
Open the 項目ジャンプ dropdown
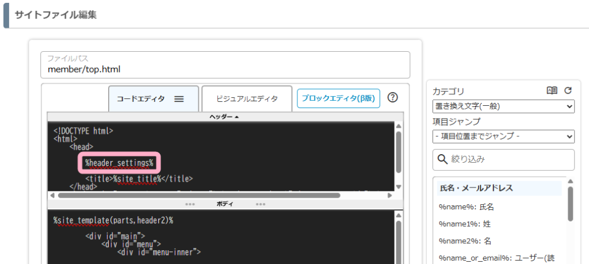[x=503, y=136]
